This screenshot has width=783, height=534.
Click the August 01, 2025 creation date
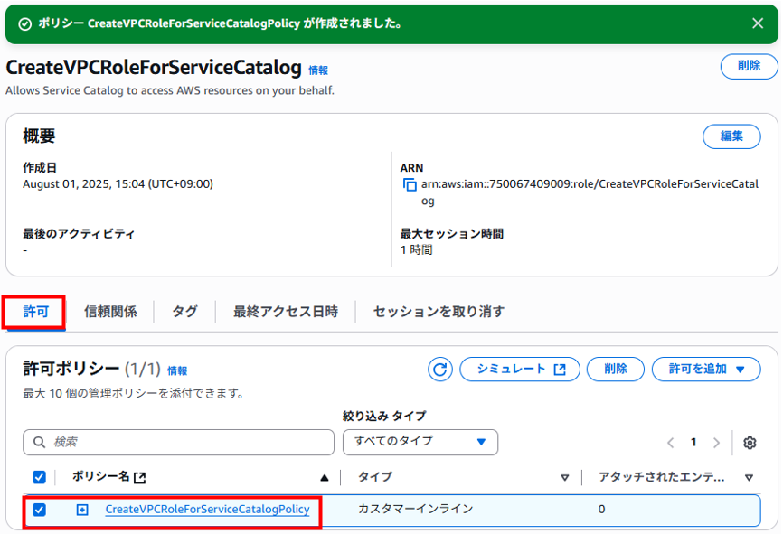[x=118, y=183]
